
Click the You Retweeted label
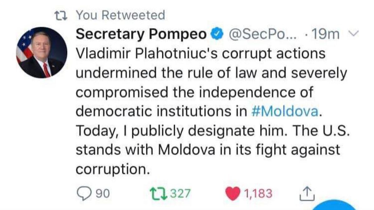(120, 15)
